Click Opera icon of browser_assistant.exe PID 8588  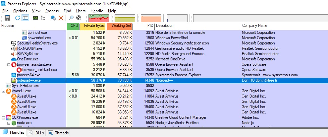(14, 65)
